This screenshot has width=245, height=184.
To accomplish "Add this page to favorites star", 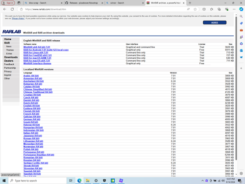I will [195, 9].
